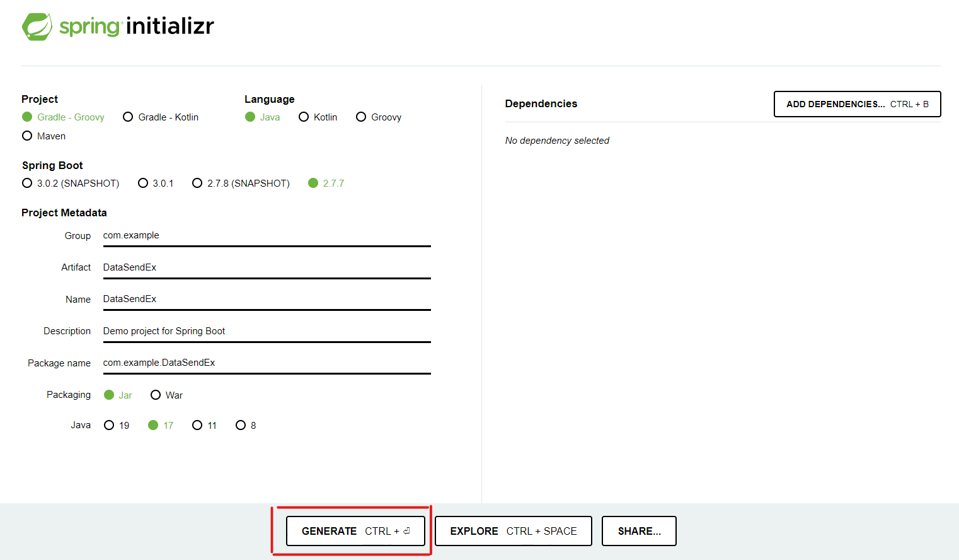959x560 pixels.
Task: Click the Explore button
Action: tap(514, 531)
